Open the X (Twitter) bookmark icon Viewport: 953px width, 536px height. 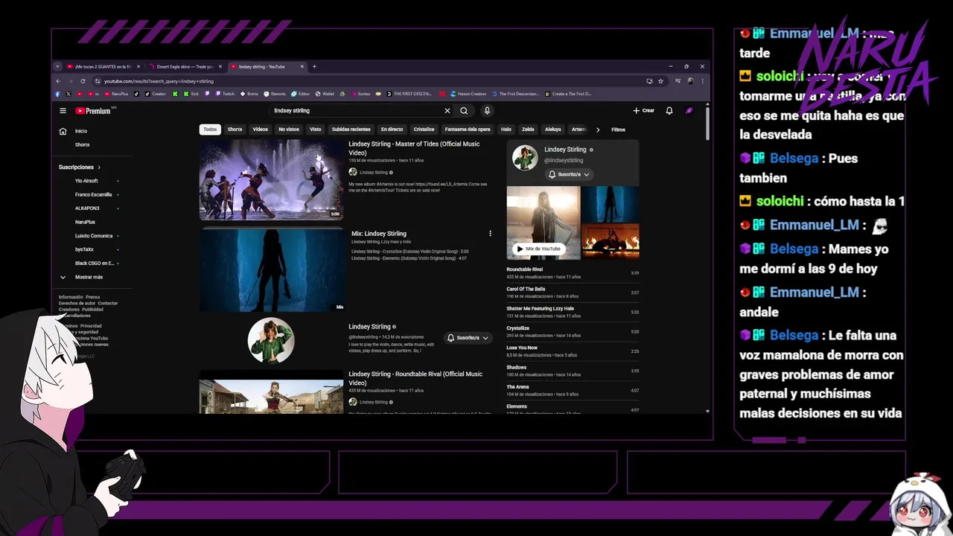tap(68, 94)
